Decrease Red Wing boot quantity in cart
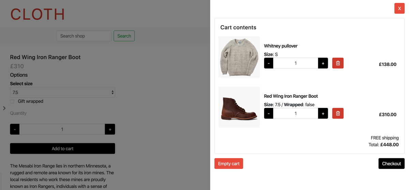 269,113
